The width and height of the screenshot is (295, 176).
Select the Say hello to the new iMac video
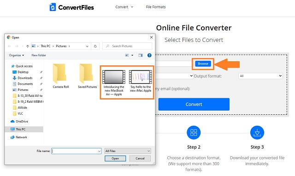click(x=141, y=81)
